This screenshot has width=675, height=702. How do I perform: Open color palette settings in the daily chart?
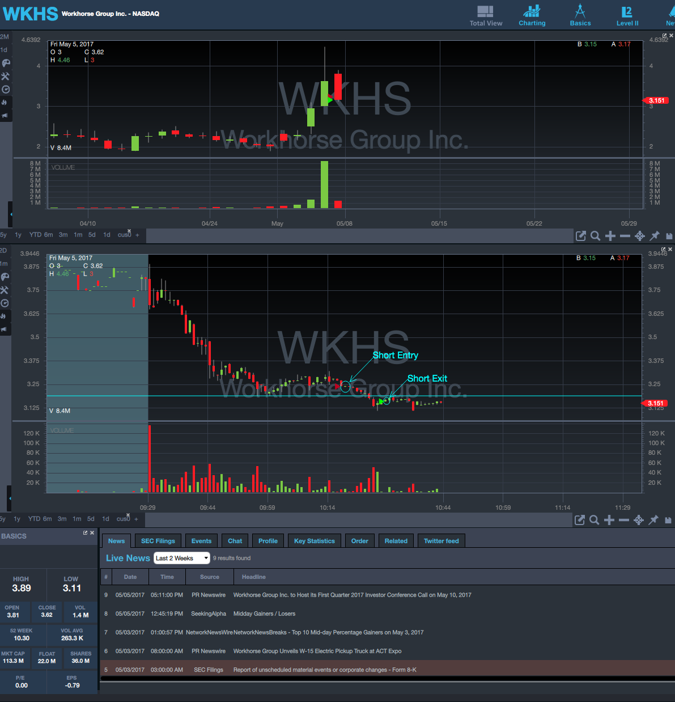[x=6, y=63]
